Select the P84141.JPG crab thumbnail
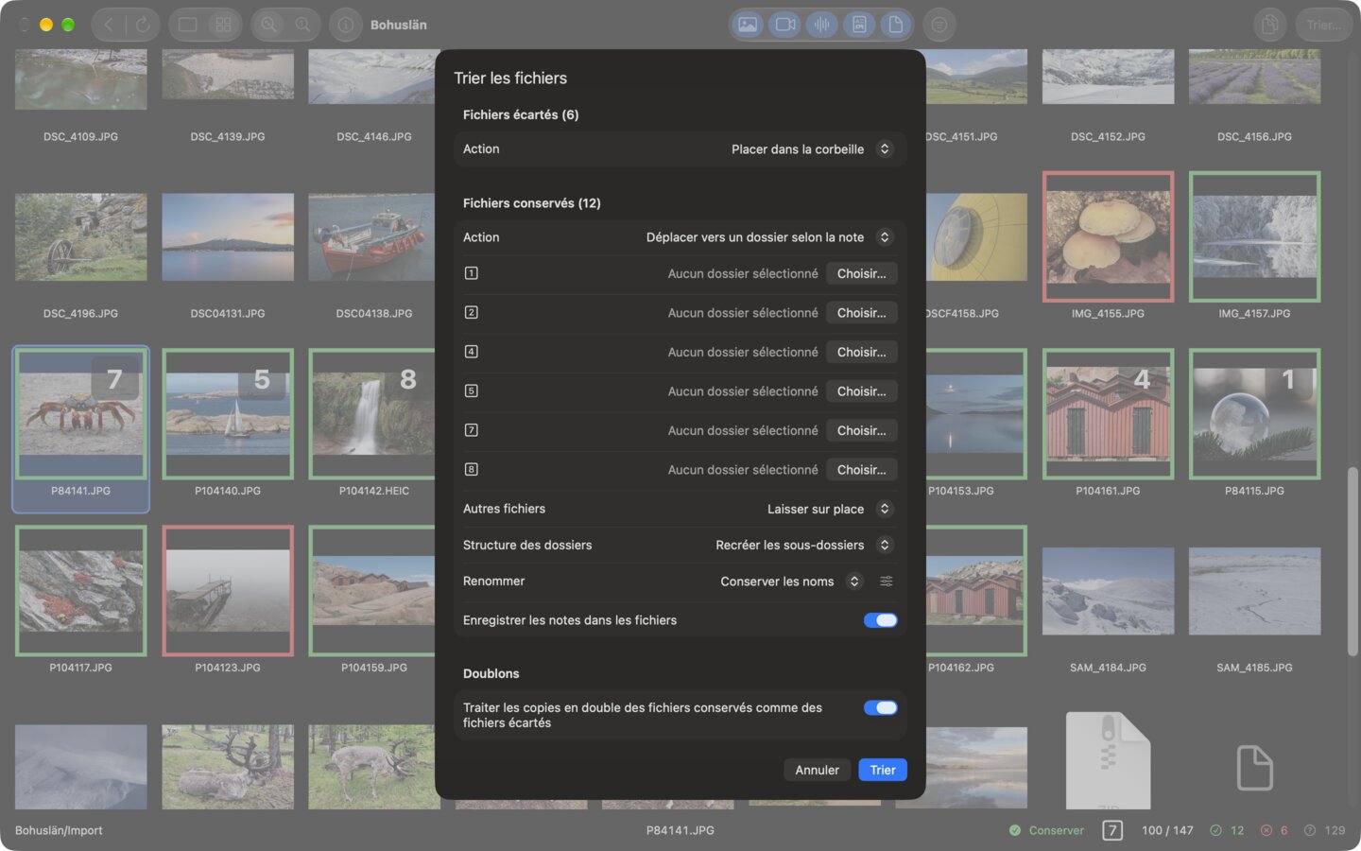The width and height of the screenshot is (1361, 851). pyautogui.click(x=81, y=414)
